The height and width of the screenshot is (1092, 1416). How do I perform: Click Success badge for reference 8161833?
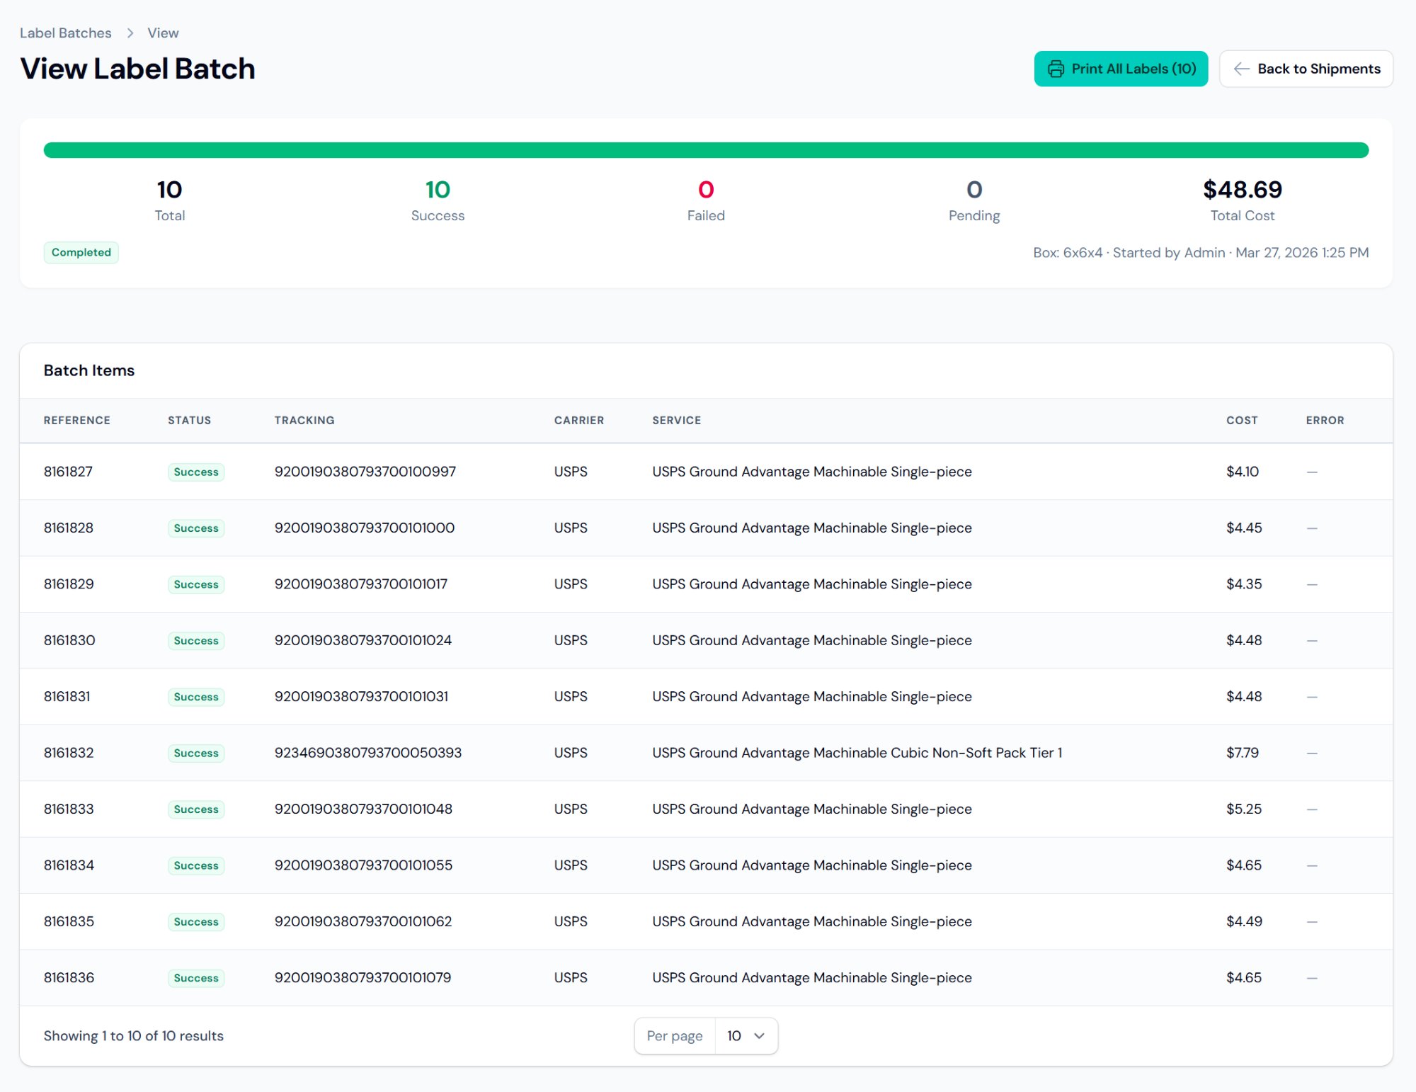click(196, 809)
